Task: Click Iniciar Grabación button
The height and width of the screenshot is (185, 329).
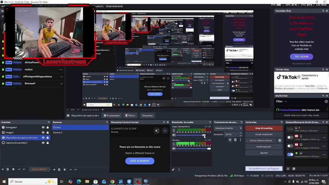Action: tap(264, 134)
